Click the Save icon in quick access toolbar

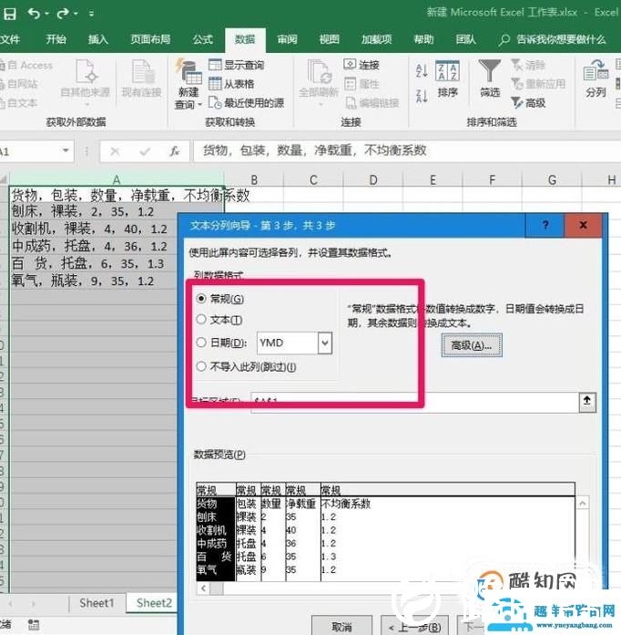coord(10,14)
